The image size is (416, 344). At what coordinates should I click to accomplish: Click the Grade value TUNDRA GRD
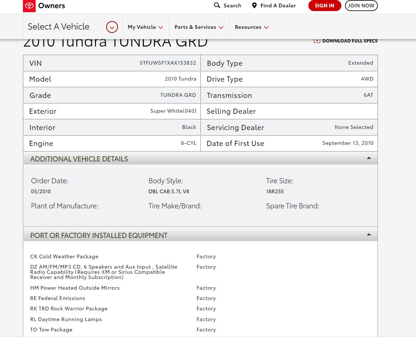[178, 95]
